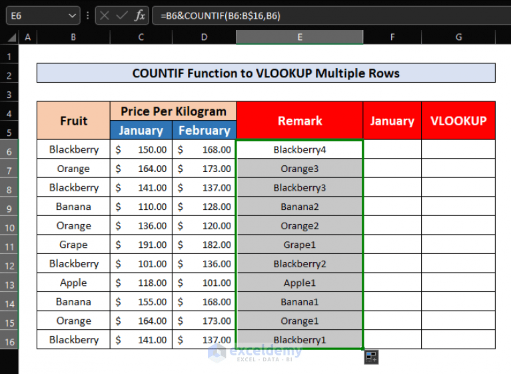Select the cell containing 'Banana2'
Screen dimensions: 511x374
(300, 207)
